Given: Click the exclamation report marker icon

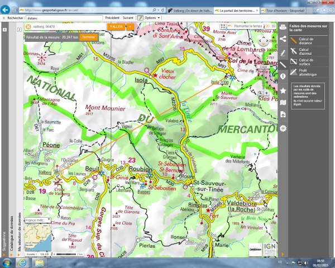Looking at the screenshot, I should click(x=283, y=76).
